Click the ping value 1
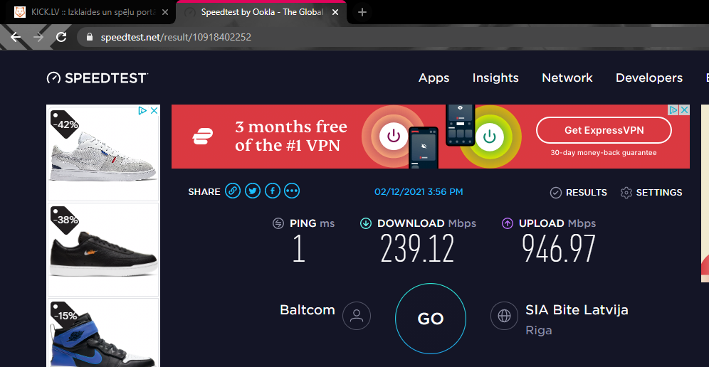The width and height of the screenshot is (709, 367). click(x=298, y=249)
